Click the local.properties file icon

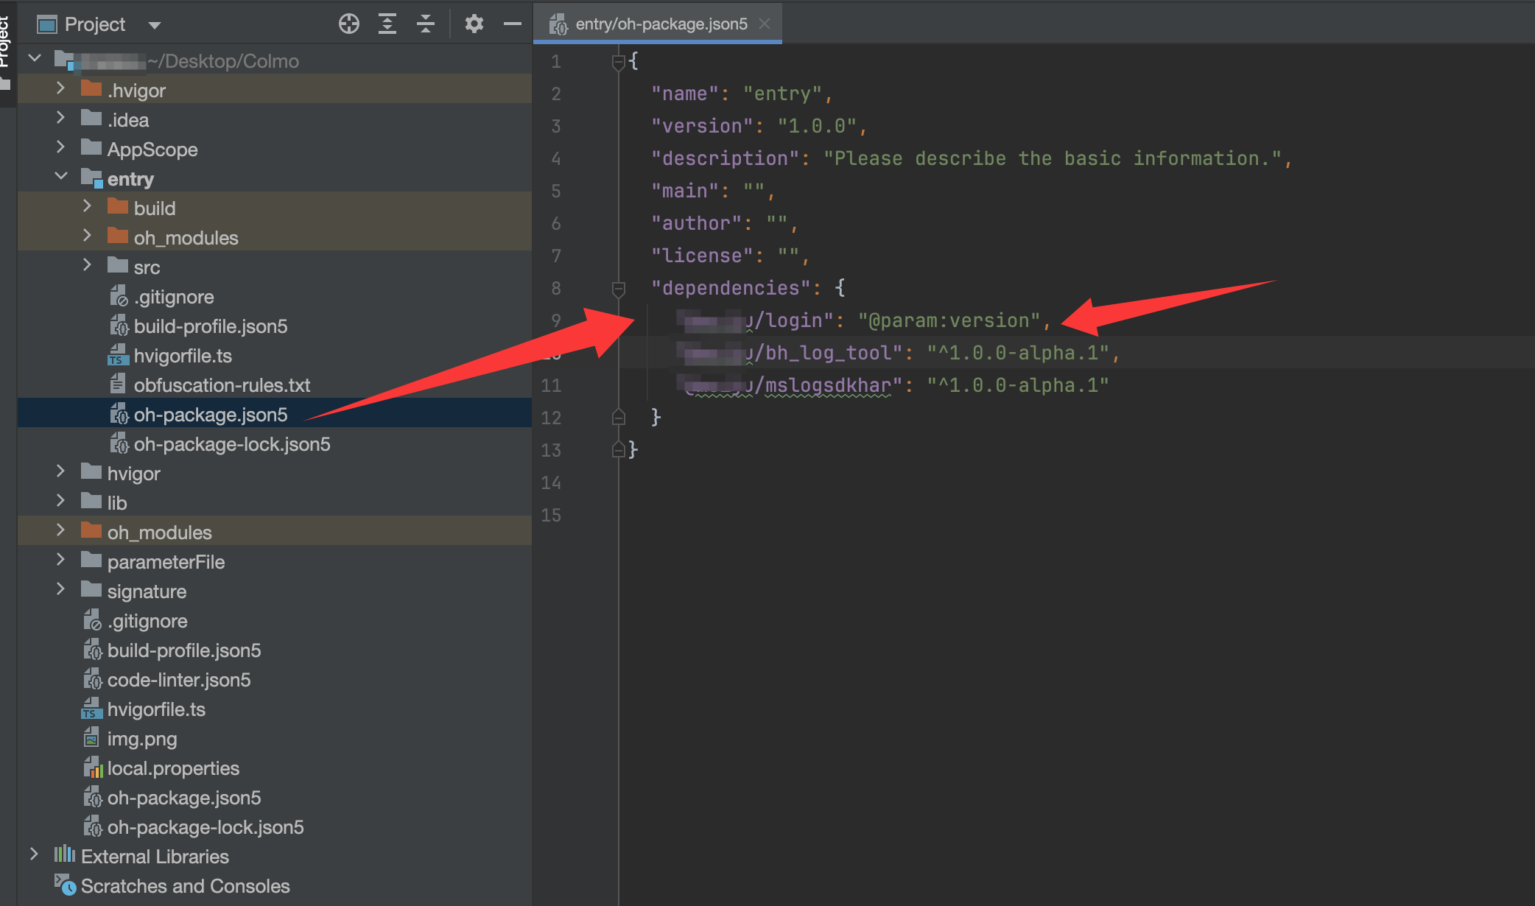(91, 768)
